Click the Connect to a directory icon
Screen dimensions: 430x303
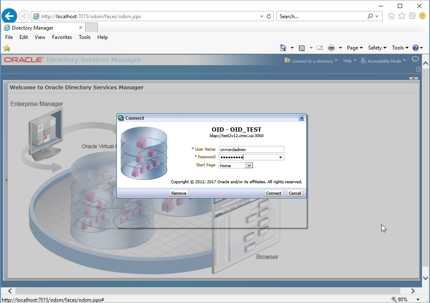(x=287, y=61)
